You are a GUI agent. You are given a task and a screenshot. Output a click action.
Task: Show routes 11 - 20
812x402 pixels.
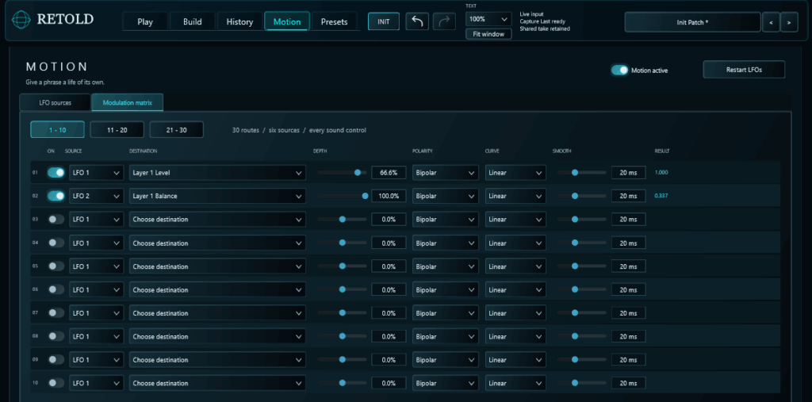pos(117,130)
